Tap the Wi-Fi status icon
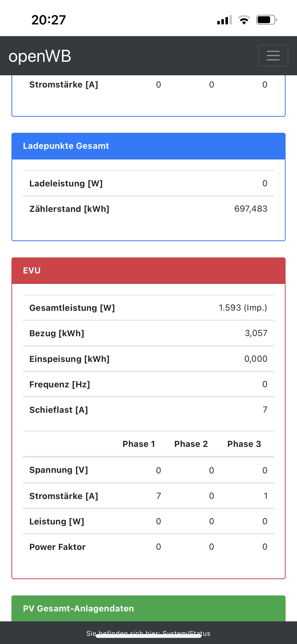The image size is (297, 644). pyautogui.click(x=244, y=20)
